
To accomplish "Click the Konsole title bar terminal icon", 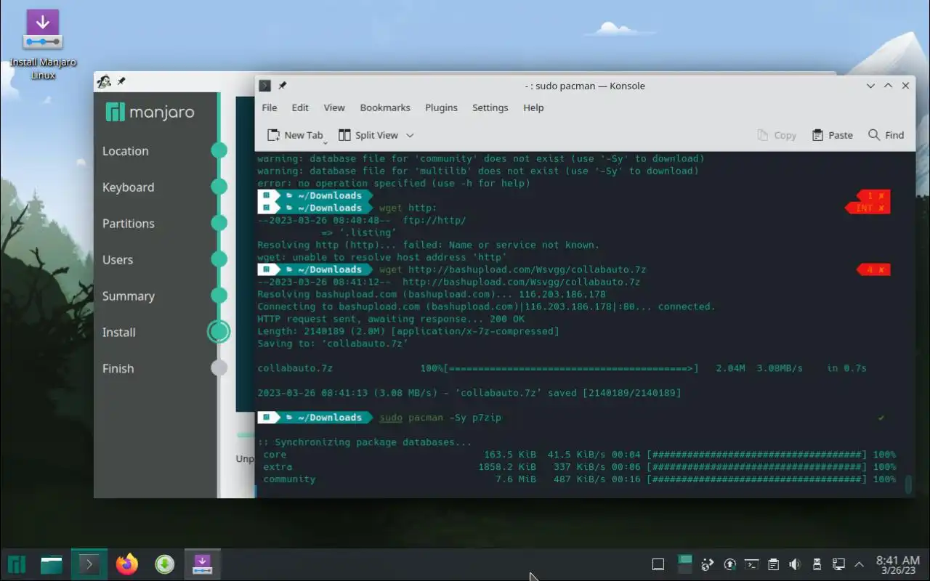I will tap(265, 86).
